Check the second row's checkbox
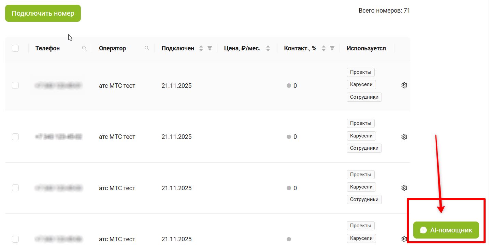Screen dimensions: 489x245 [x=15, y=136]
